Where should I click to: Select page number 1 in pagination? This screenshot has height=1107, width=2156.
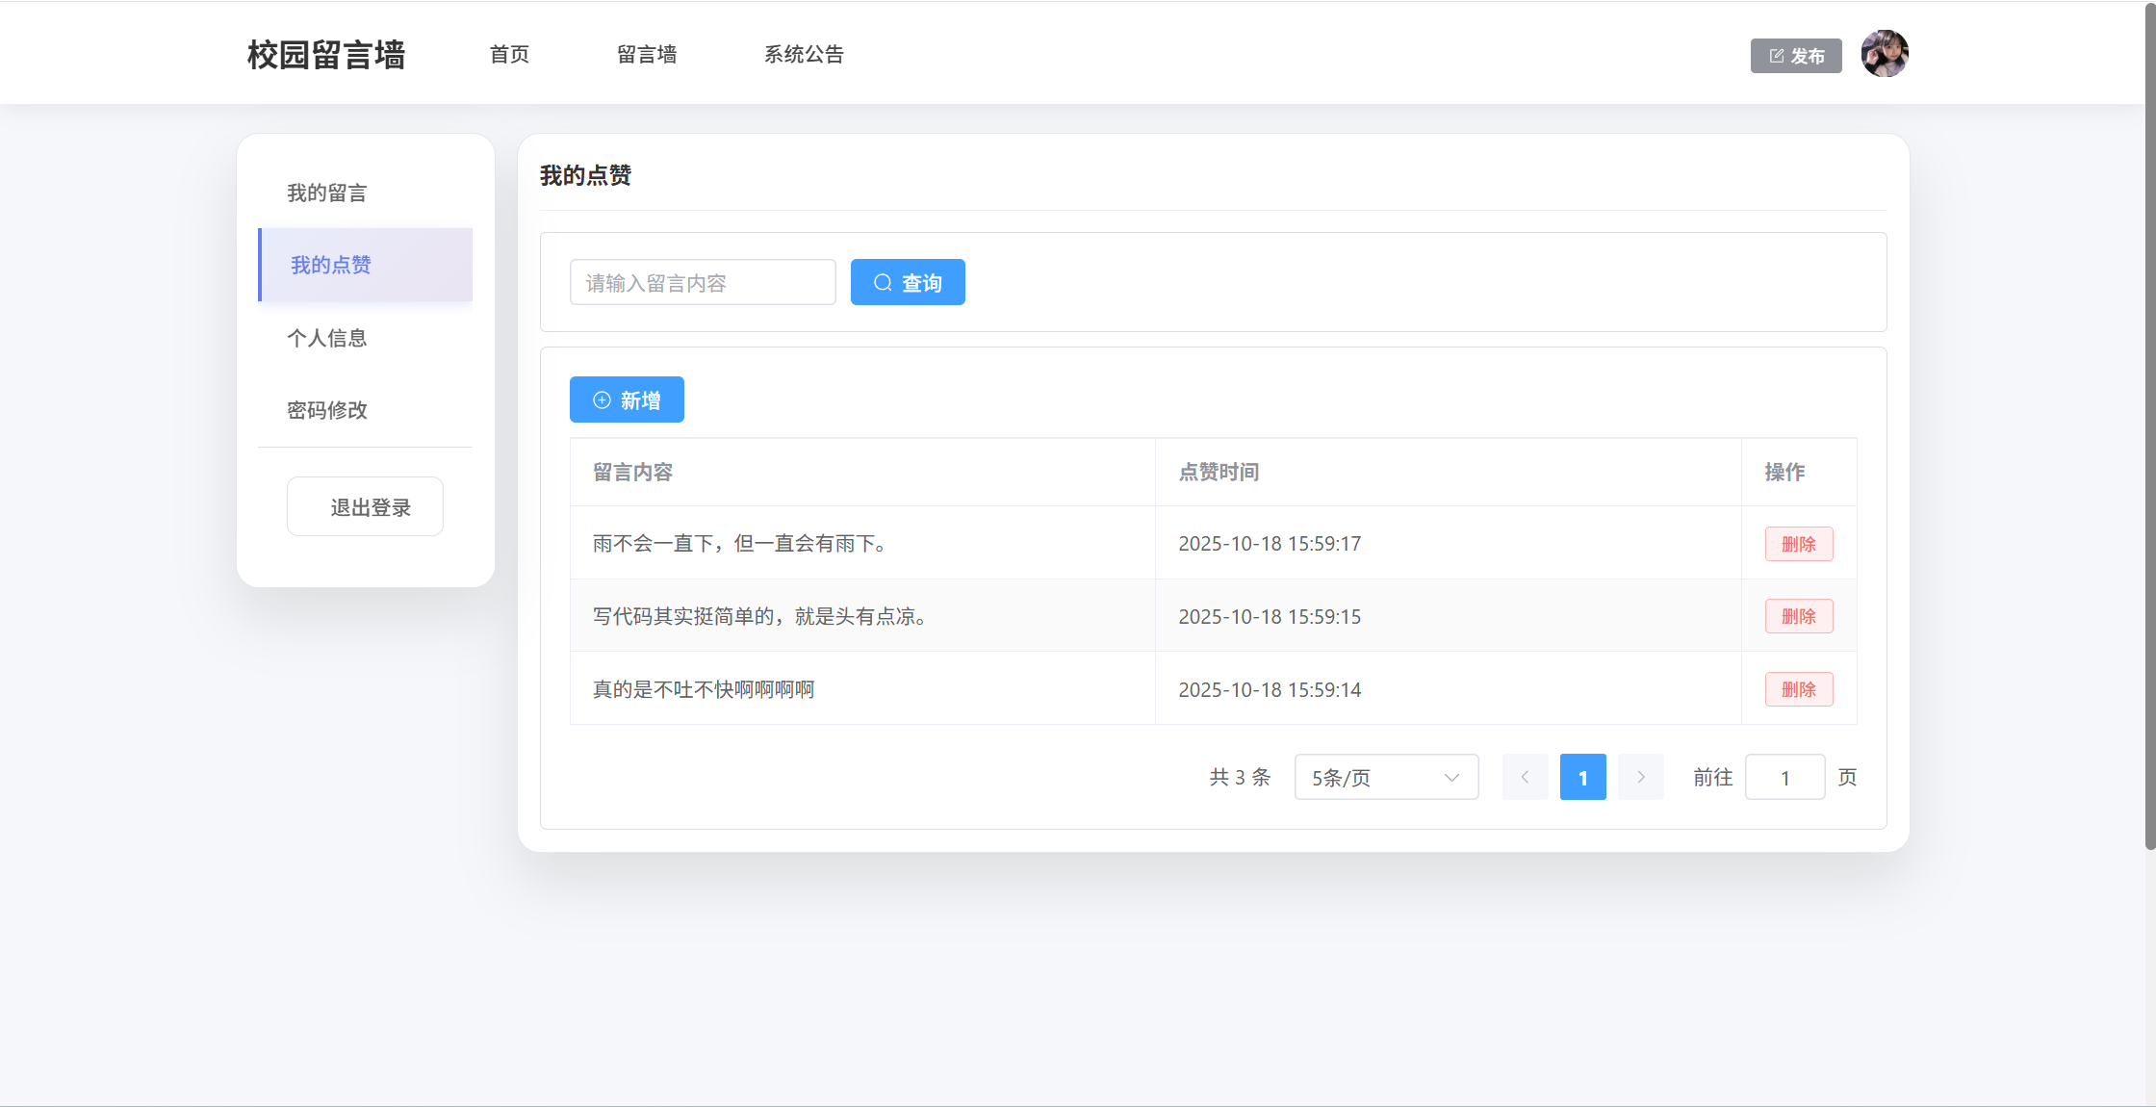click(1582, 777)
